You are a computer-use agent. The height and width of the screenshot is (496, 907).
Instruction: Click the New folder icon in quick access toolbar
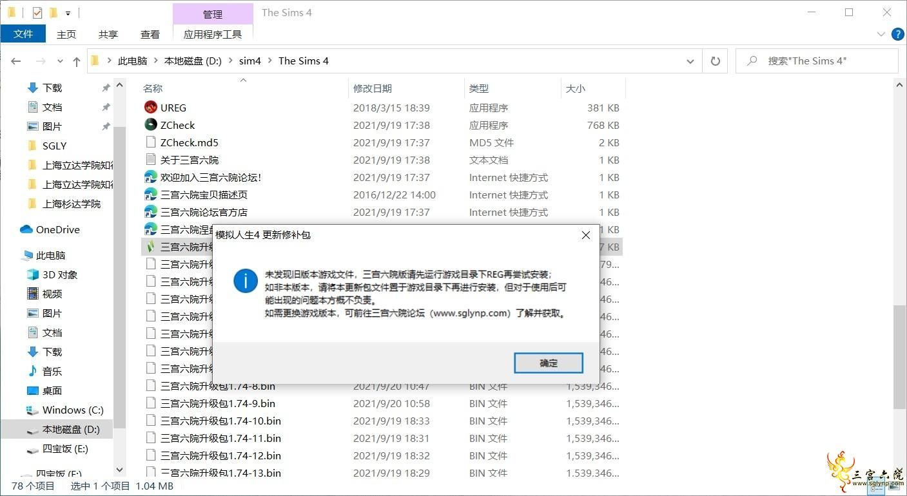click(54, 12)
